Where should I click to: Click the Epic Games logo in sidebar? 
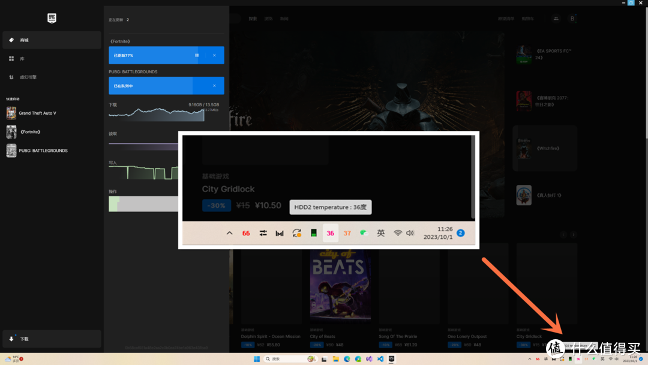click(x=52, y=18)
